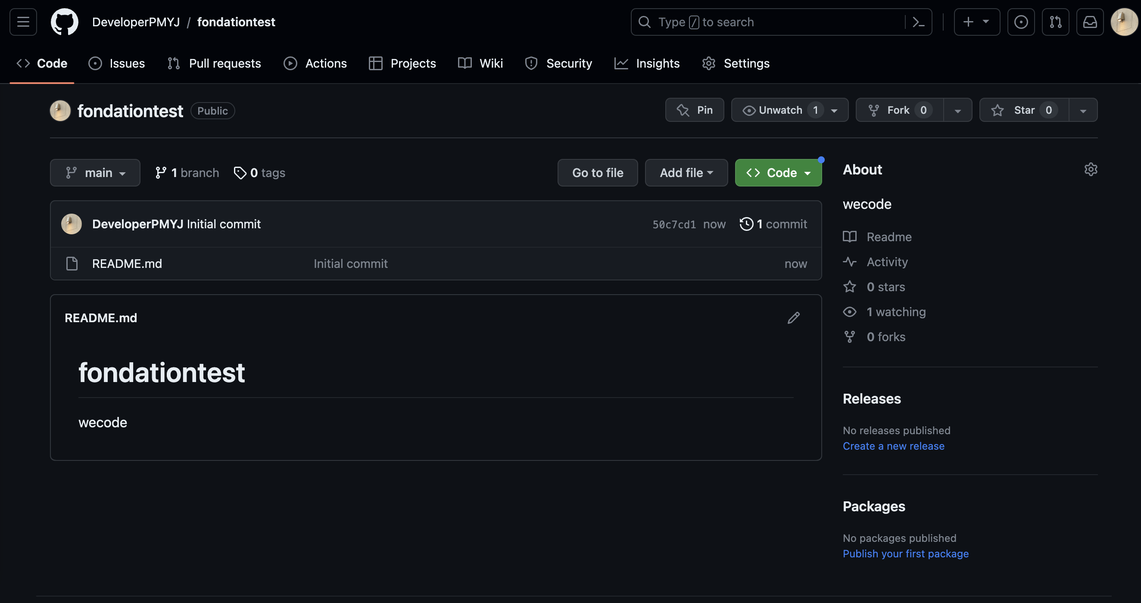The image size is (1141, 603).
Task: Open the notifications inbox icon
Action: [x=1090, y=22]
